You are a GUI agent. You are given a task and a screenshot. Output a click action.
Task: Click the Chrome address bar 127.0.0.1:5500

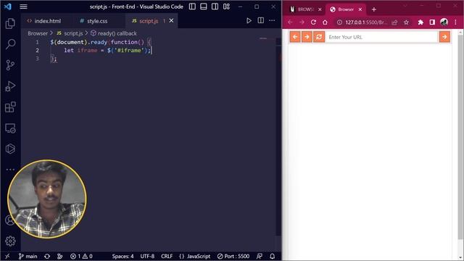pos(366,22)
